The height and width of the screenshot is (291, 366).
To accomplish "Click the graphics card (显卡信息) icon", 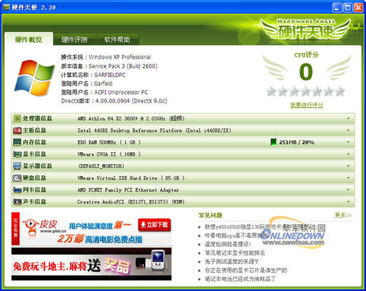I will pyautogui.click(x=17, y=154).
